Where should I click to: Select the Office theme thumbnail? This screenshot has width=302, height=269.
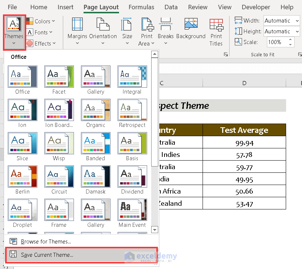coord(23,80)
